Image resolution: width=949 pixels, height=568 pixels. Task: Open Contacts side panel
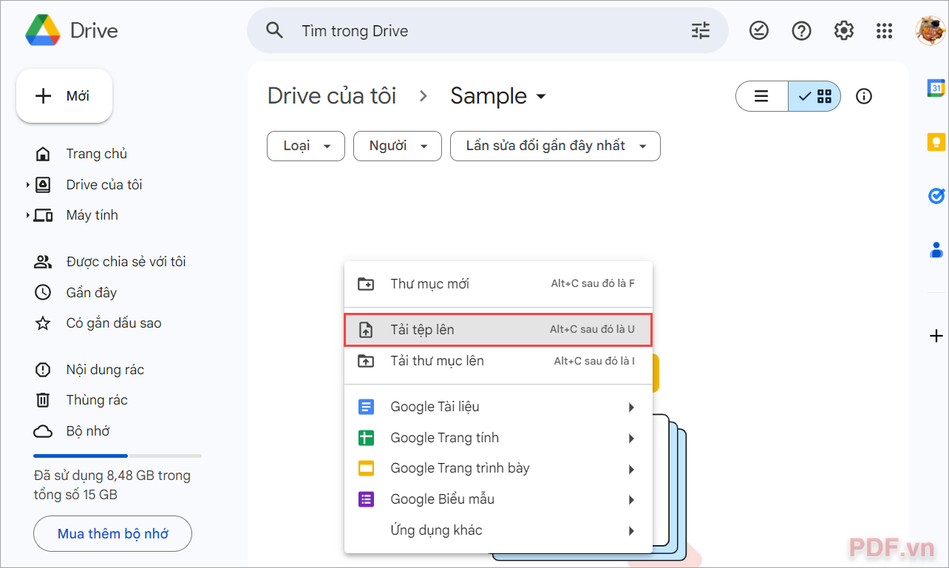pyautogui.click(x=936, y=250)
